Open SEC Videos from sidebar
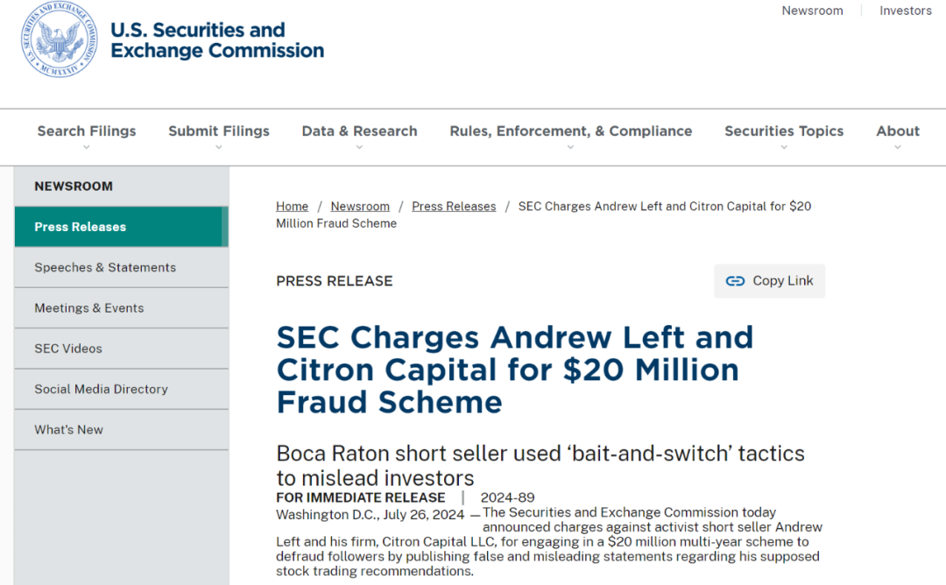The image size is (946, 585). pyautogui.click(x=68, y=349)
